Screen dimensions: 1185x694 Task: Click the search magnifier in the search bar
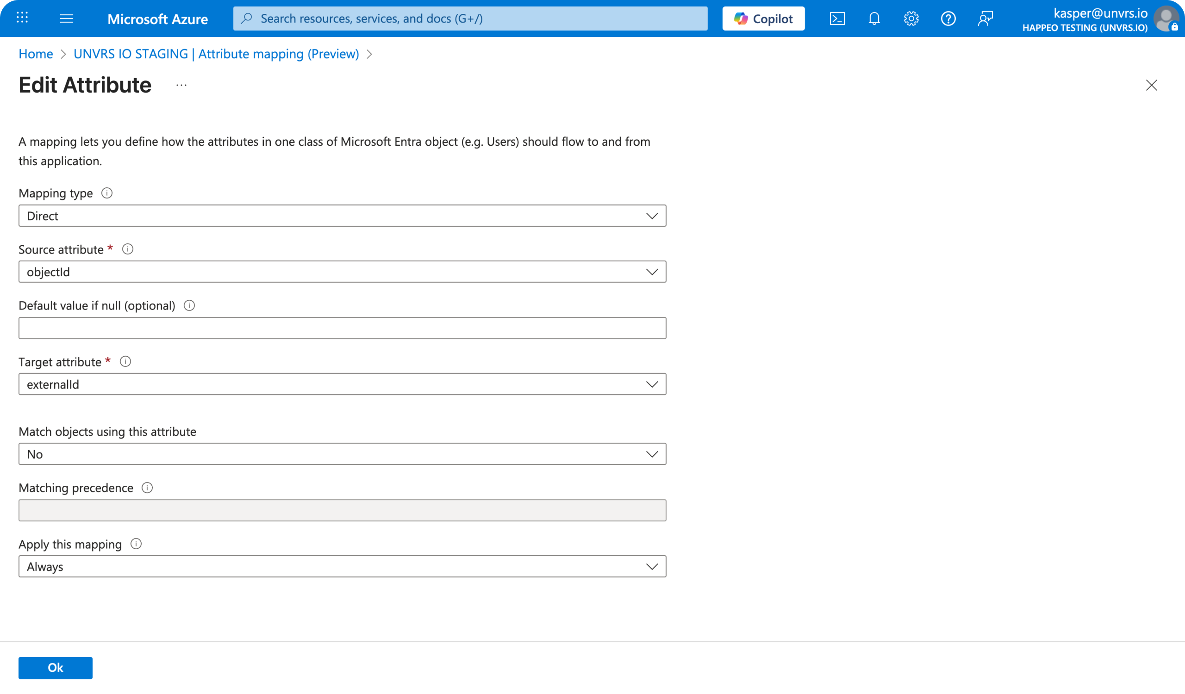coord(245,19)
